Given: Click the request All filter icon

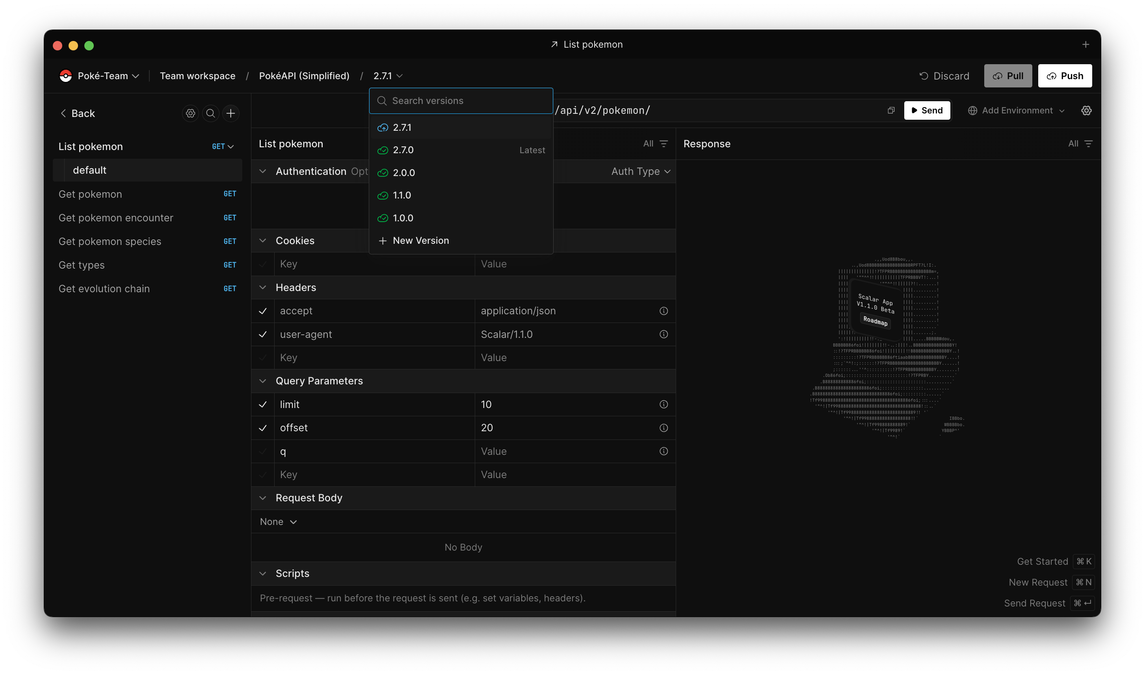Looking at the screenshot, I should pyautogui.click(x=664, y=144).
